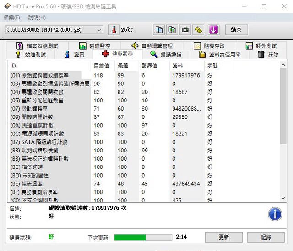
Task: Click the 更新 button
Action: pos(224,237)
